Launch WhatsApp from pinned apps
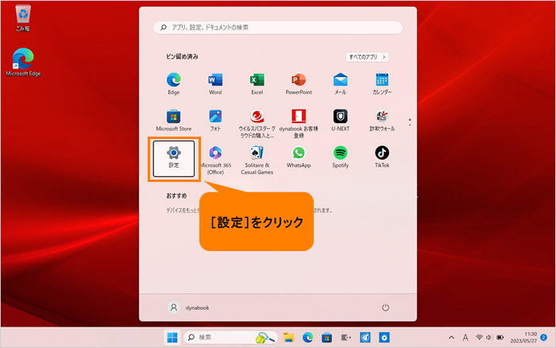 click(x=299, y=157)
